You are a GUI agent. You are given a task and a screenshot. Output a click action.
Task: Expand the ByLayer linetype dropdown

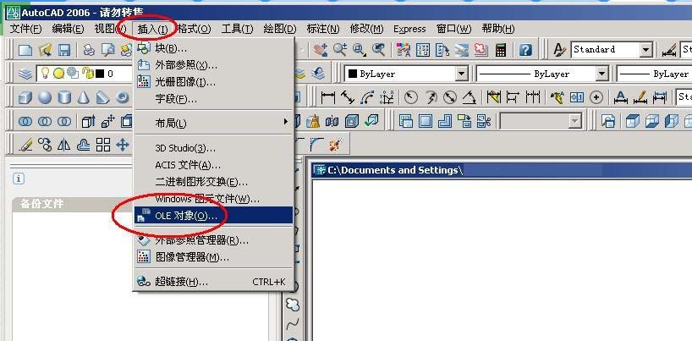(x=602, y=74)
